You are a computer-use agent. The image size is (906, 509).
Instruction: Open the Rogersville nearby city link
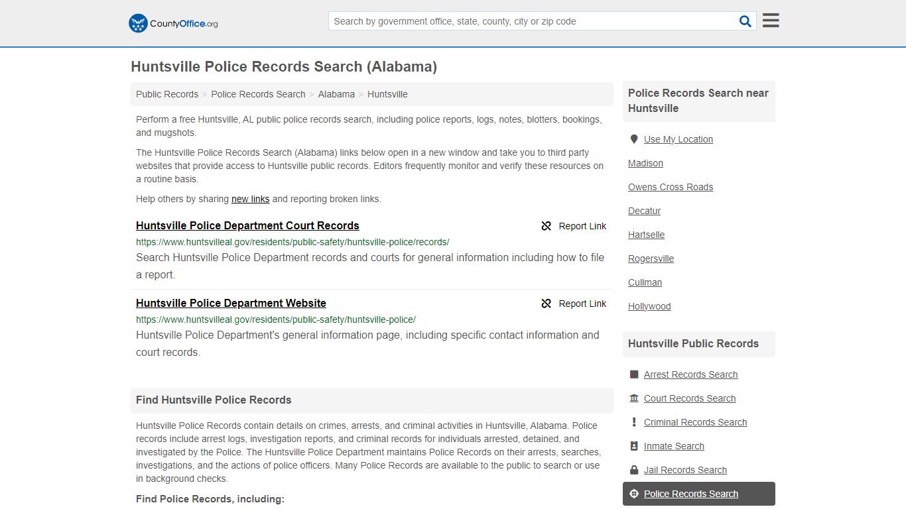(x=651, y=258)
